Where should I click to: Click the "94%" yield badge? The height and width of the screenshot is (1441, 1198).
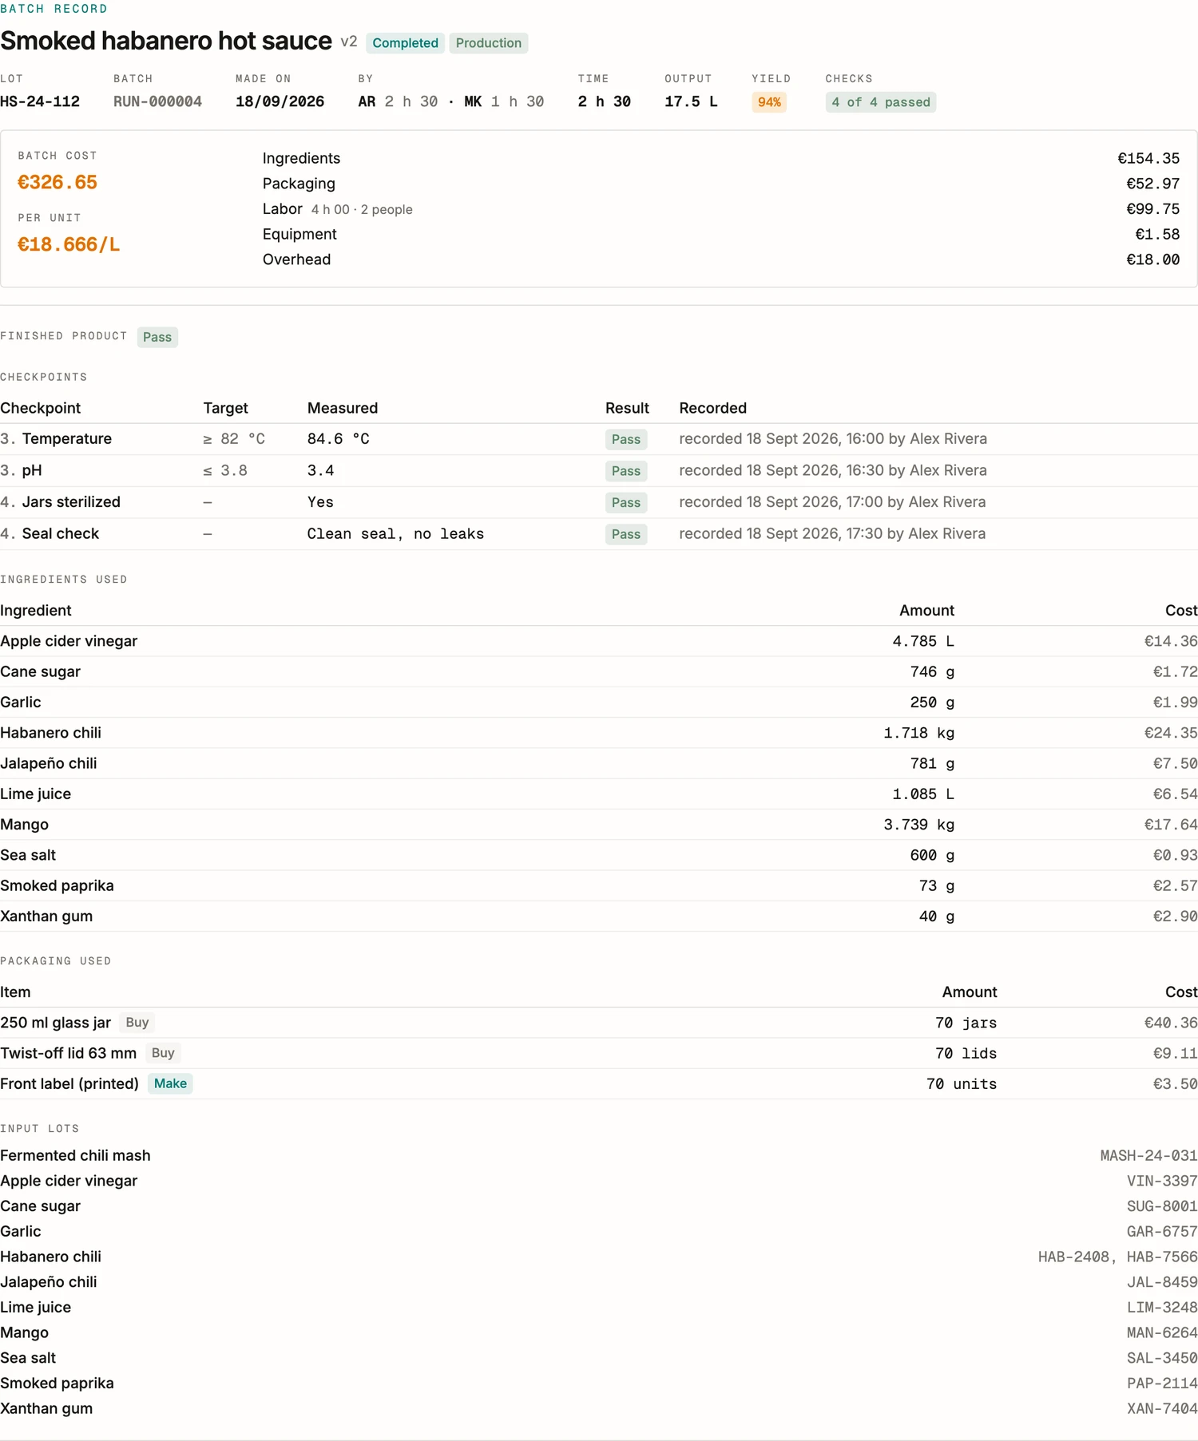click(x=769, y=102)
